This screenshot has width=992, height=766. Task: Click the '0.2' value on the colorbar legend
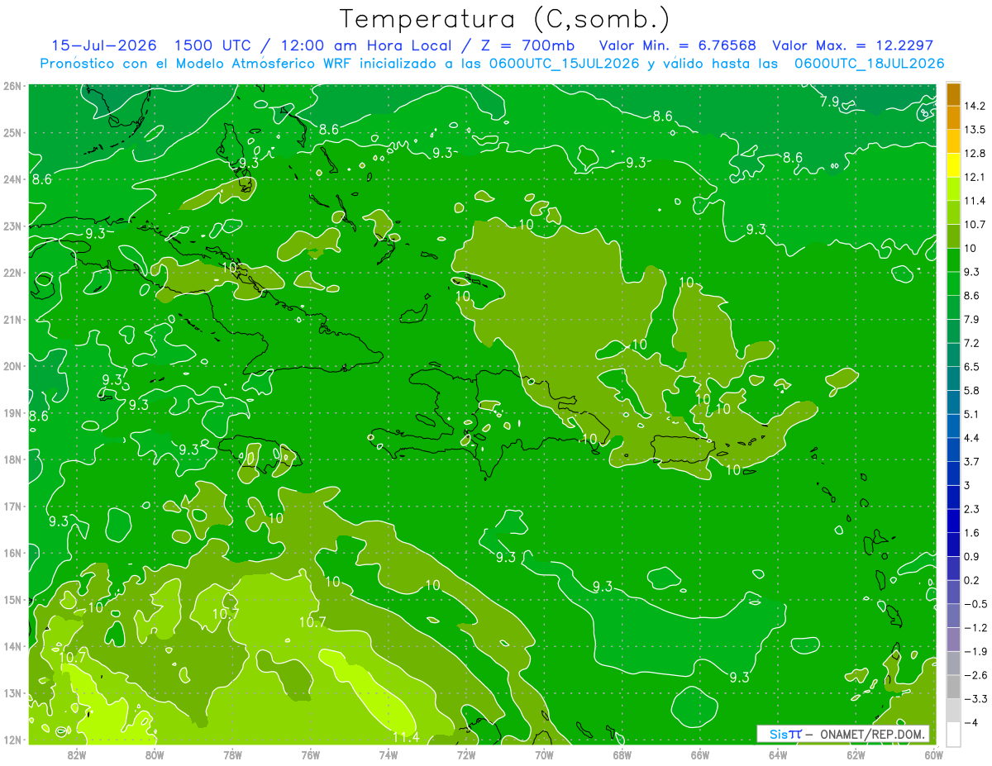pos(974,580)
